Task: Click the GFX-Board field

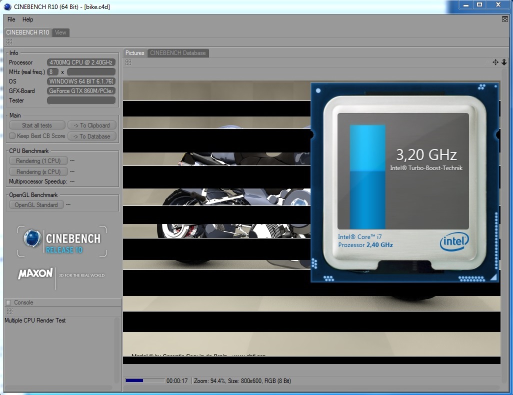Action: point(81,90)
